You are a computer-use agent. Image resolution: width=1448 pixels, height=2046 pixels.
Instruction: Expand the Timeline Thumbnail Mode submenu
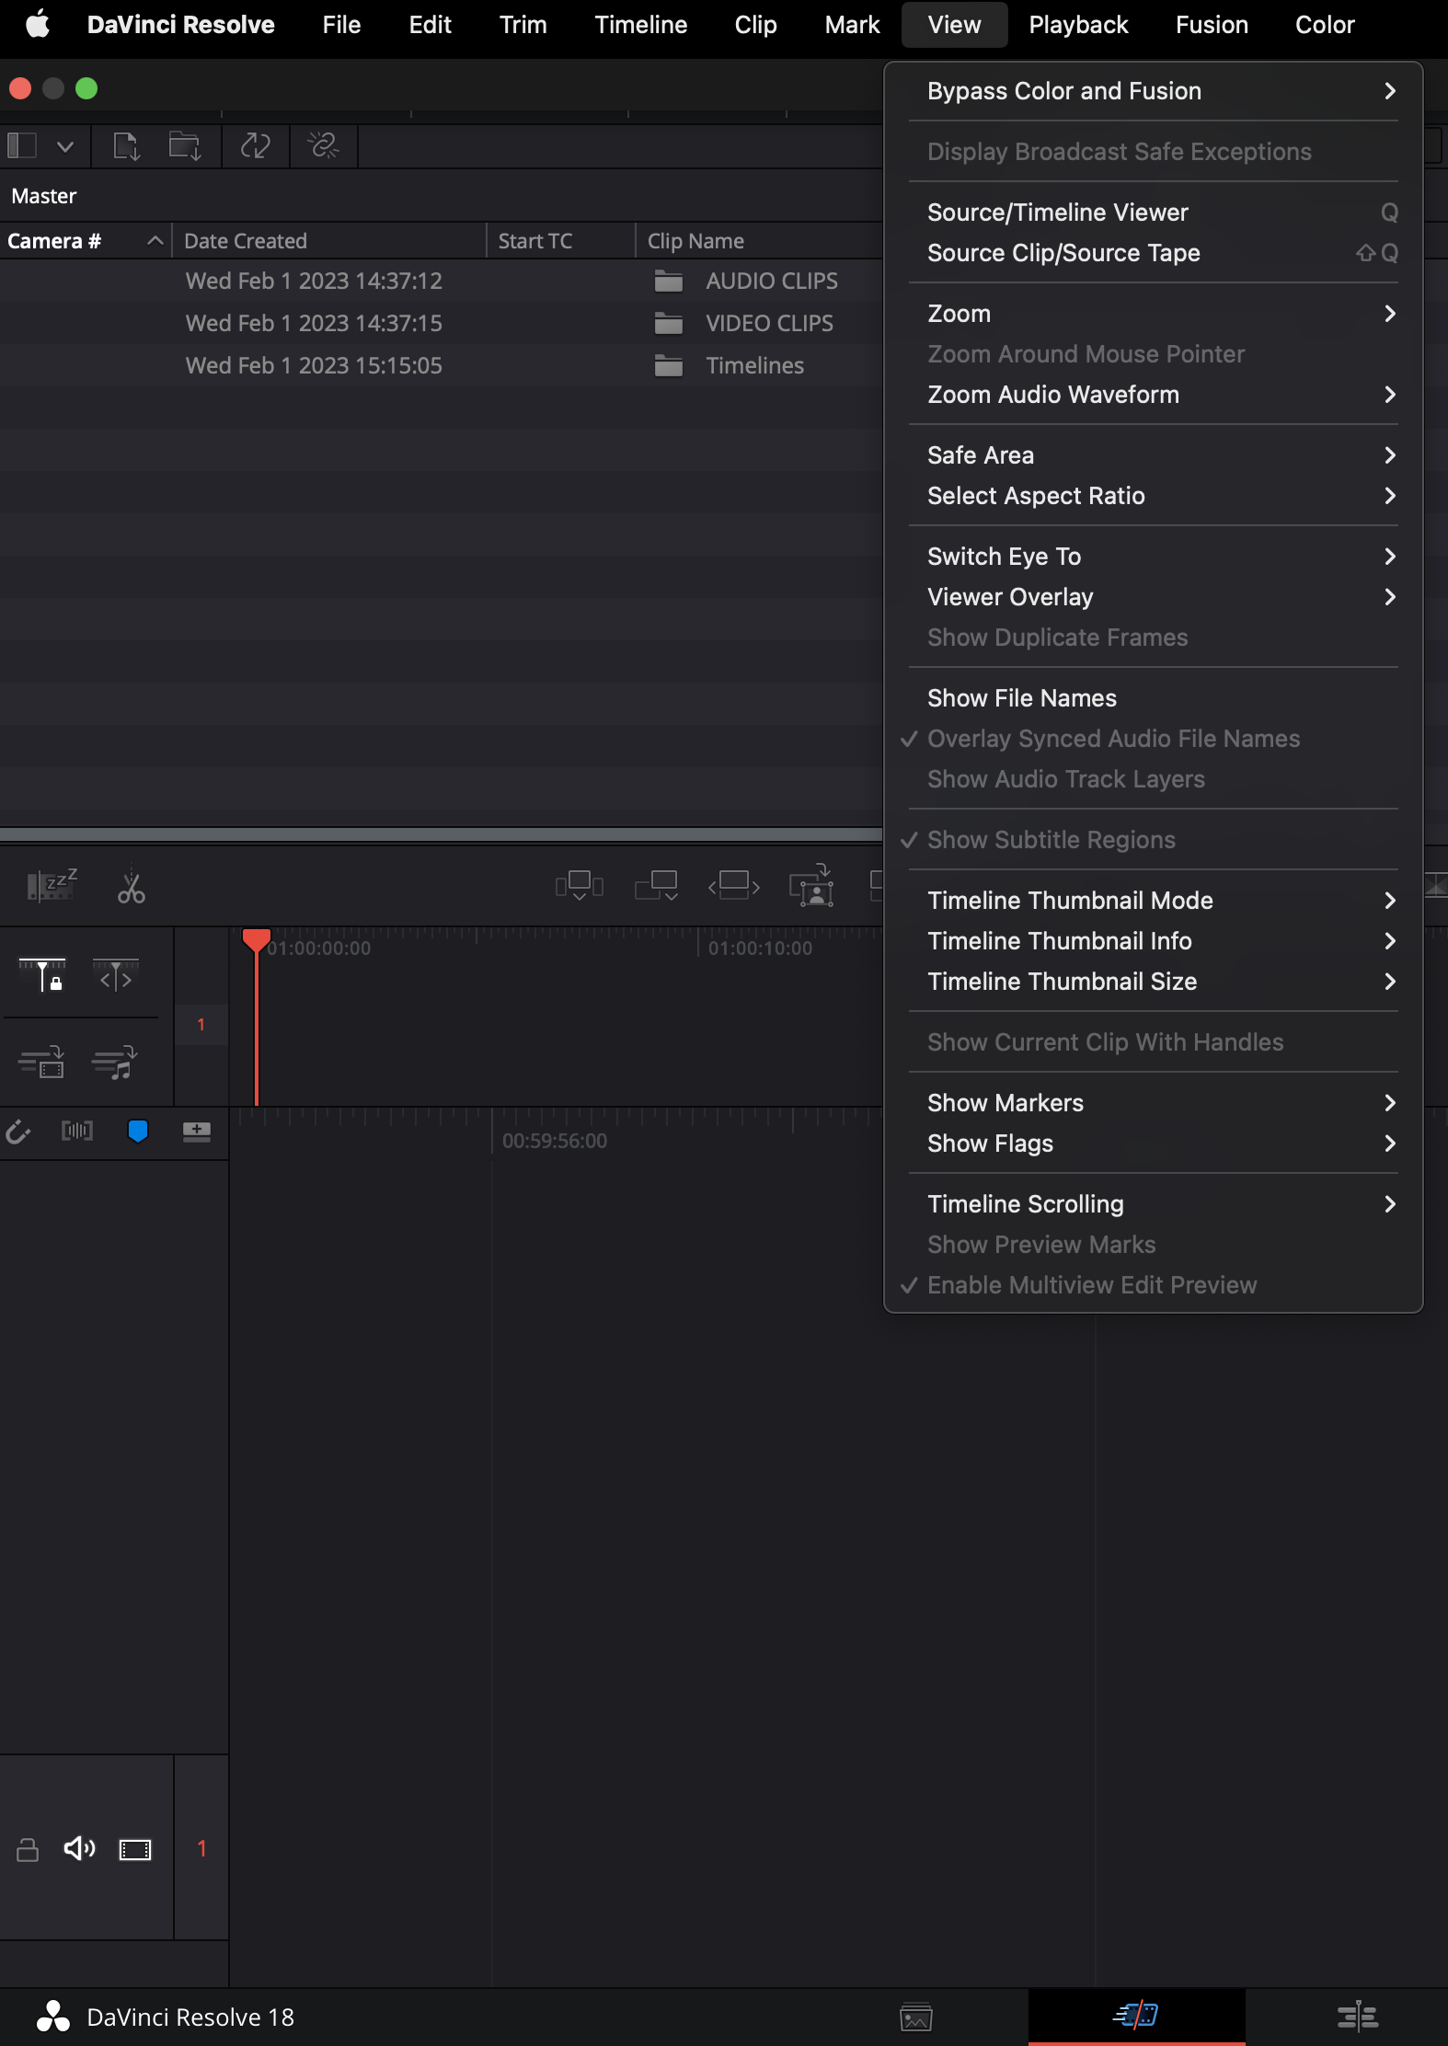pos(1154,901)
